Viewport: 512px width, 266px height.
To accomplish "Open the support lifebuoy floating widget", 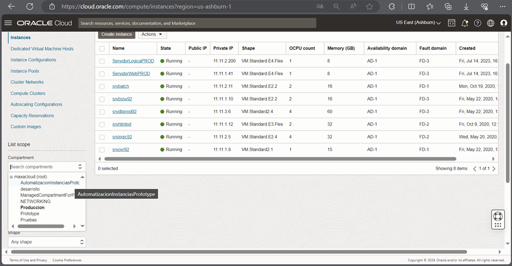I will pyautogui.click(x=498, y=219).
